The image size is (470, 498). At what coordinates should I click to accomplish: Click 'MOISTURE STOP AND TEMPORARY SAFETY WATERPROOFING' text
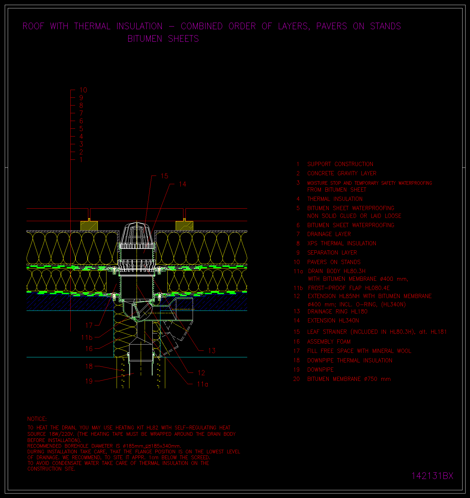pyautogui.click(x=370, y=183)
